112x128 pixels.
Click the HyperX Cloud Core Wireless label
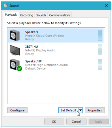[45, 36]
